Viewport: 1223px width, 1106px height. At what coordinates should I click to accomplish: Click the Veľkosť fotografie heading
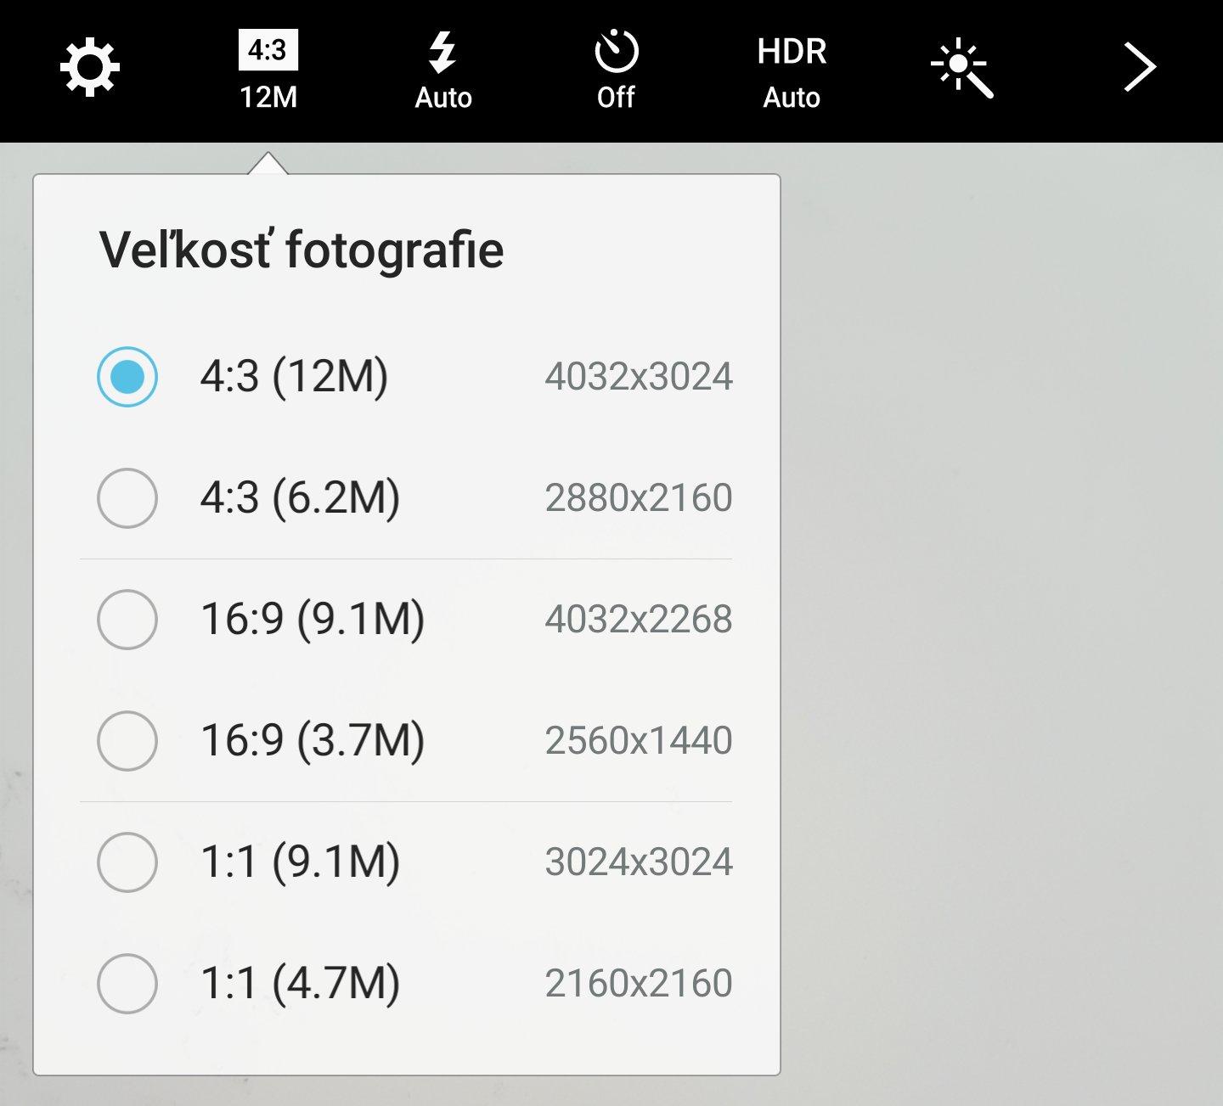(302, 250)
